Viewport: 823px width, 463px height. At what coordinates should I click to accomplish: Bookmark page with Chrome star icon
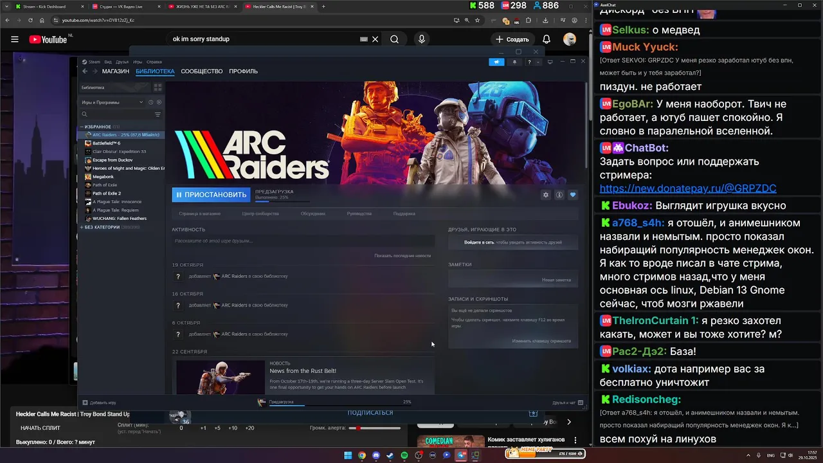point(478,20)
